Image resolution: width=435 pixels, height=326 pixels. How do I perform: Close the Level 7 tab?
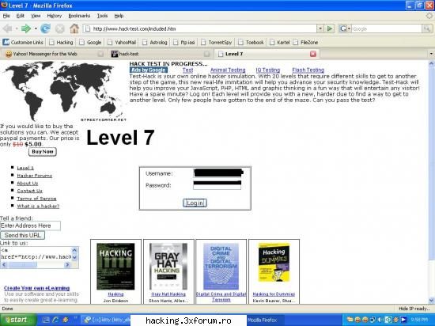click(313, 54)
